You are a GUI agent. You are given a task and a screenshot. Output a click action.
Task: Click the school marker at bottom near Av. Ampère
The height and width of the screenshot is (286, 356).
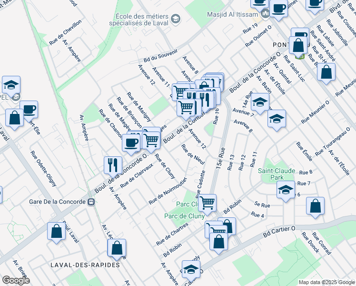click(191, 269)
